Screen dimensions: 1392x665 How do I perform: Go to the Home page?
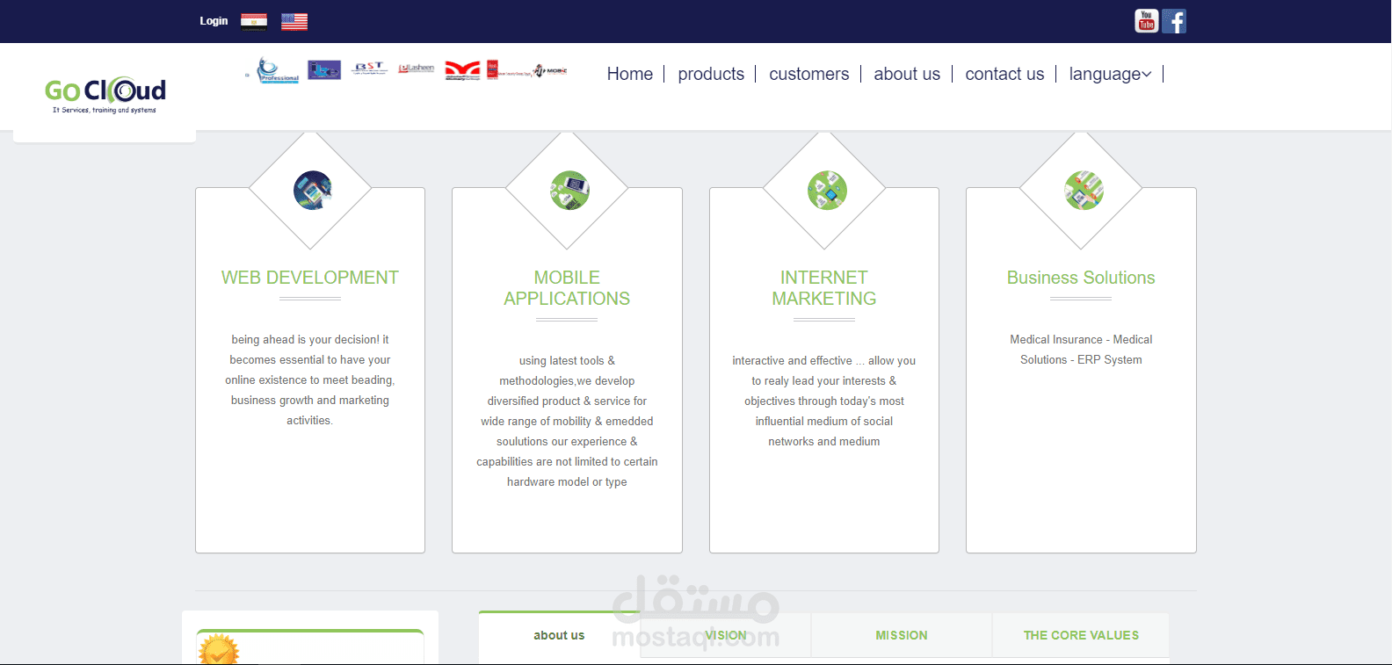[x=630, y=74]
